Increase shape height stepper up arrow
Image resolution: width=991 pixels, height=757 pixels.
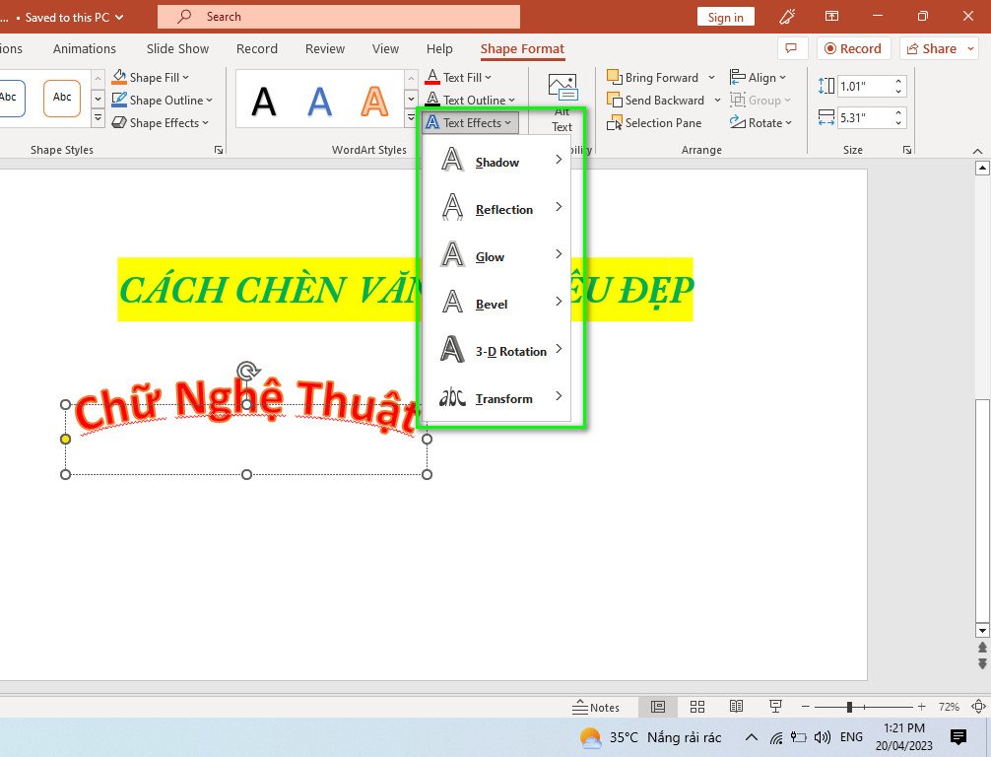pyautogui.click(x=898, y=81)
